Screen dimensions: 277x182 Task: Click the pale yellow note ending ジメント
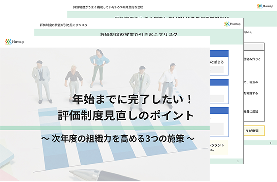[219, 148]
